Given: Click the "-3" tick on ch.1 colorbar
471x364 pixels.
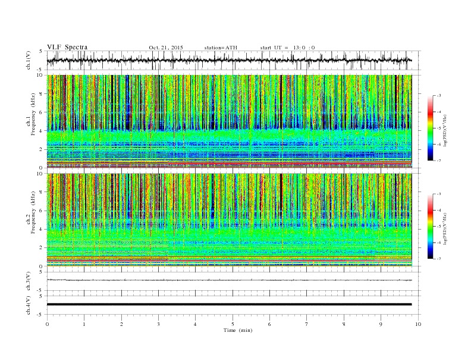Looking at the screenshot, I should click(439, 96).
